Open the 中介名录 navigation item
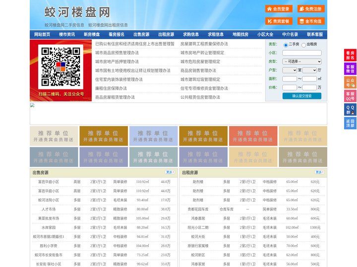The height and width of the screenshot is (267, 357). [290, 35]
